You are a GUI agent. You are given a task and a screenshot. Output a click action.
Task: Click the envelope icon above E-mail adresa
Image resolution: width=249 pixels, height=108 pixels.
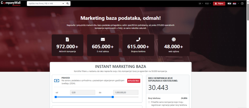pos(103,39)
